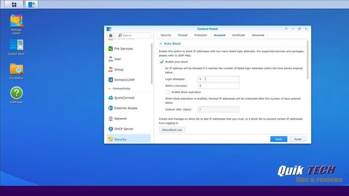Click the External Access sidebar icon

tap(111, 108)
